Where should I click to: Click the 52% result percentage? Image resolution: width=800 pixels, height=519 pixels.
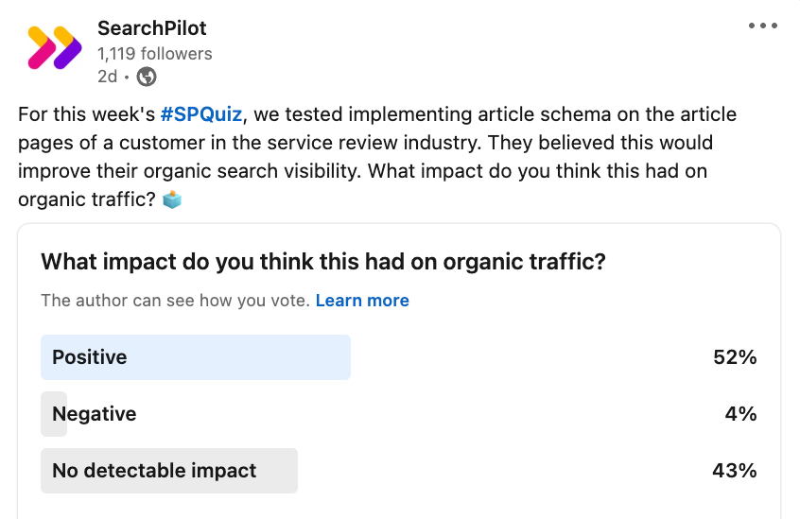pos(735,357)
